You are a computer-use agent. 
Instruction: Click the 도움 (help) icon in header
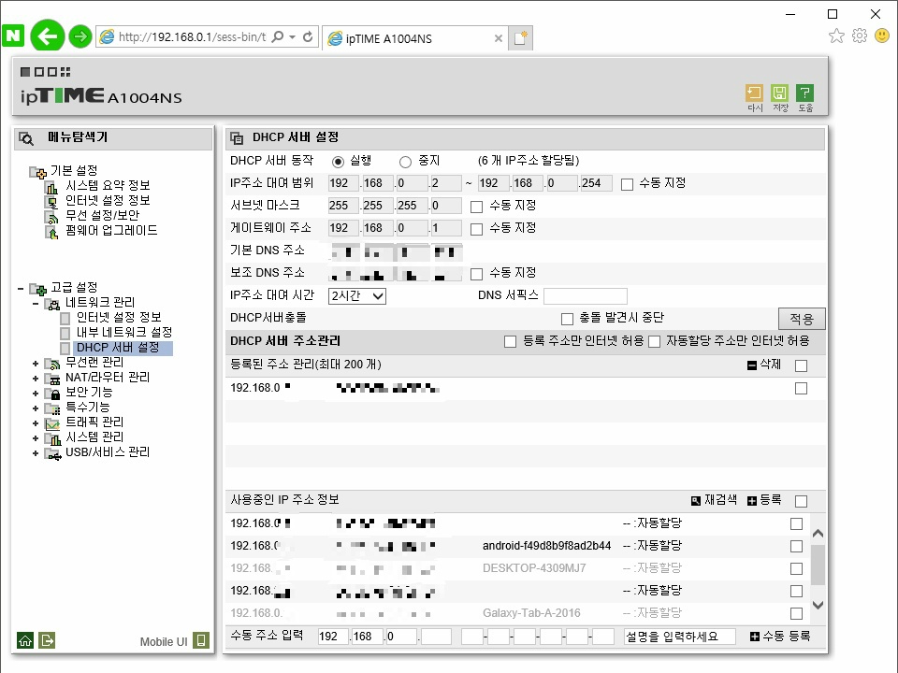(x=804, y=93)
